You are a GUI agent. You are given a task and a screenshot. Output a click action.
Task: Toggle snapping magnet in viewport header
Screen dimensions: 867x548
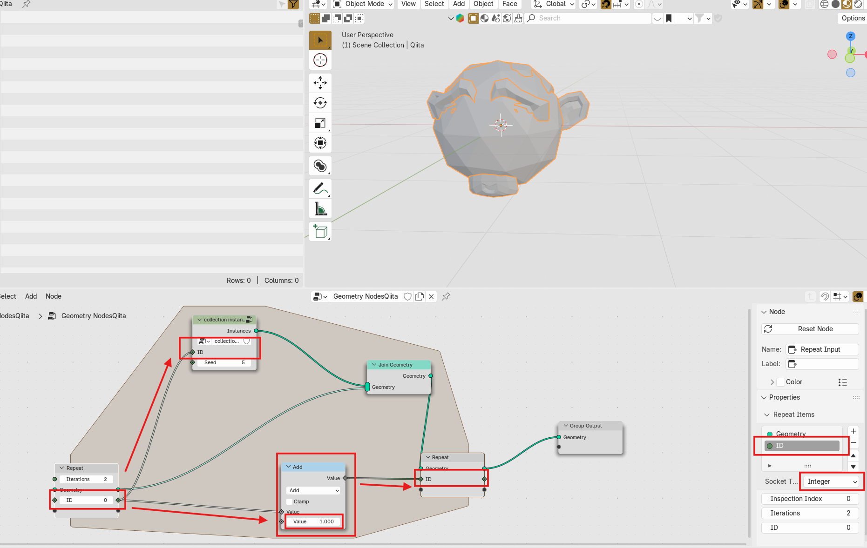606,4
